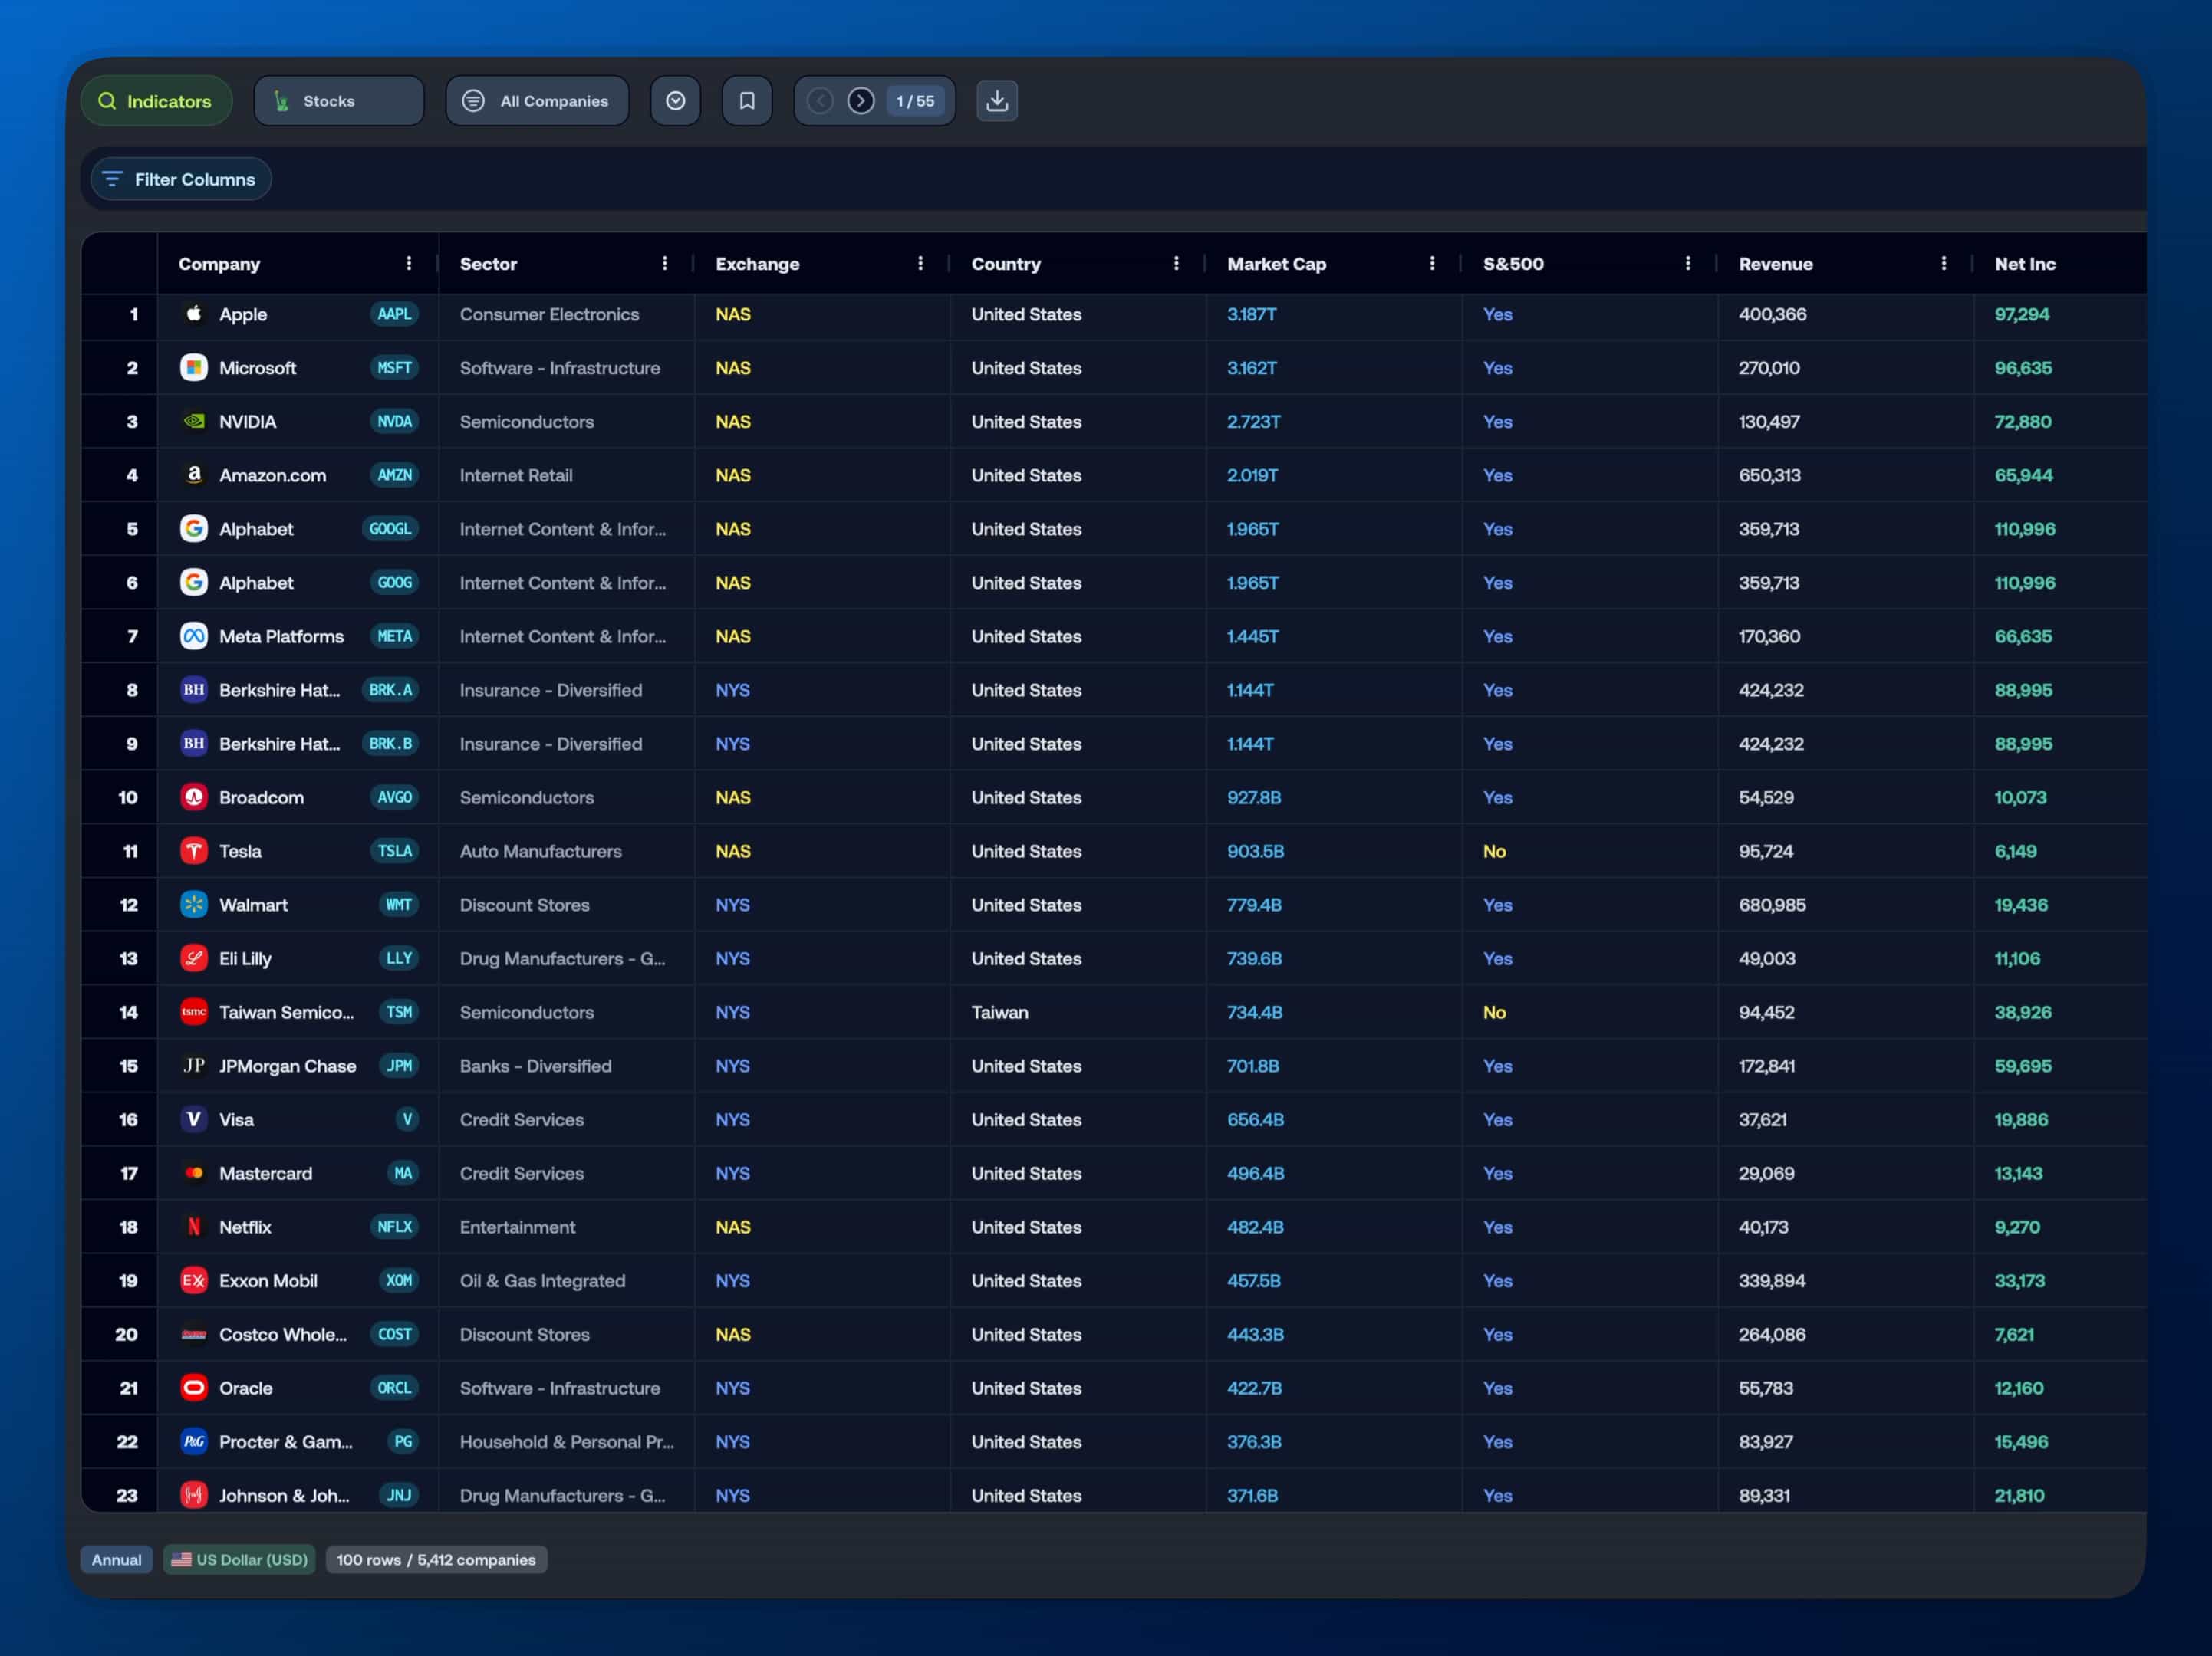2212x1656 pixels.
Task: Click the GOOGL Alphabet logo icon
Action: click(194, 529)
